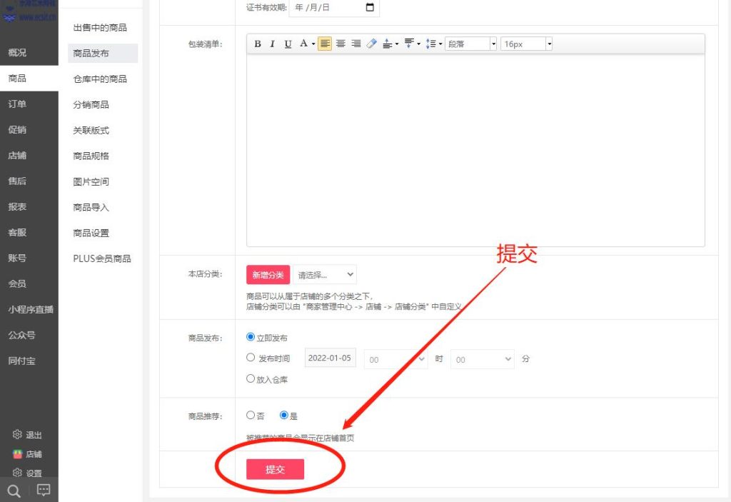Select the 放入仓库 publish option

[251, 379]
